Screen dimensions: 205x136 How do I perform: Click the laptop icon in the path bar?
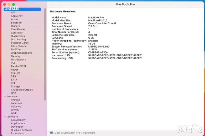click(52, 133)
